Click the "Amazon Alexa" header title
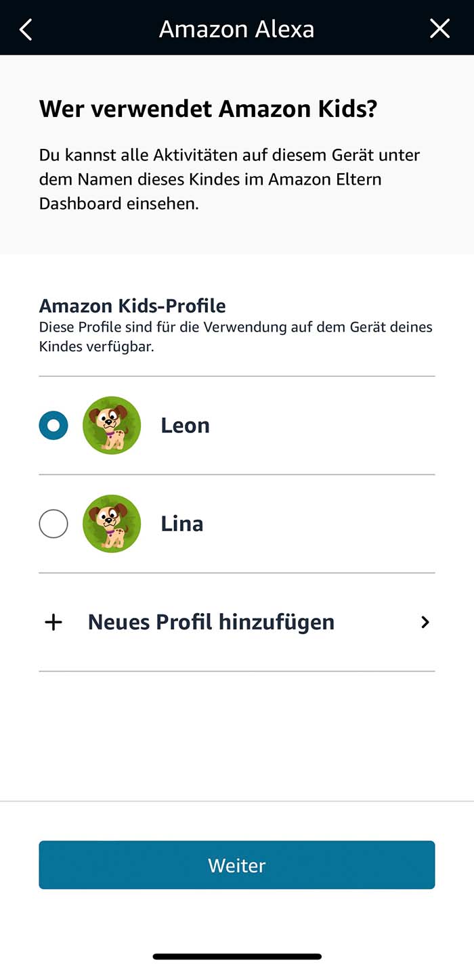This screenshot has height=969, width=474. click(x=236, y=29)
